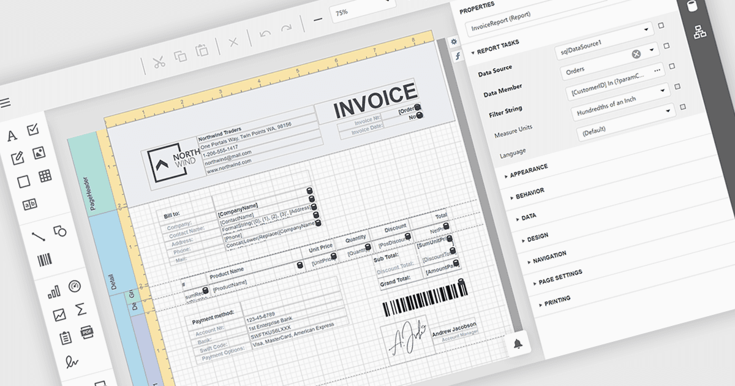Open the hamburger menu
The height and width of the screenshot is (386, 735).
tap(5, 103)
